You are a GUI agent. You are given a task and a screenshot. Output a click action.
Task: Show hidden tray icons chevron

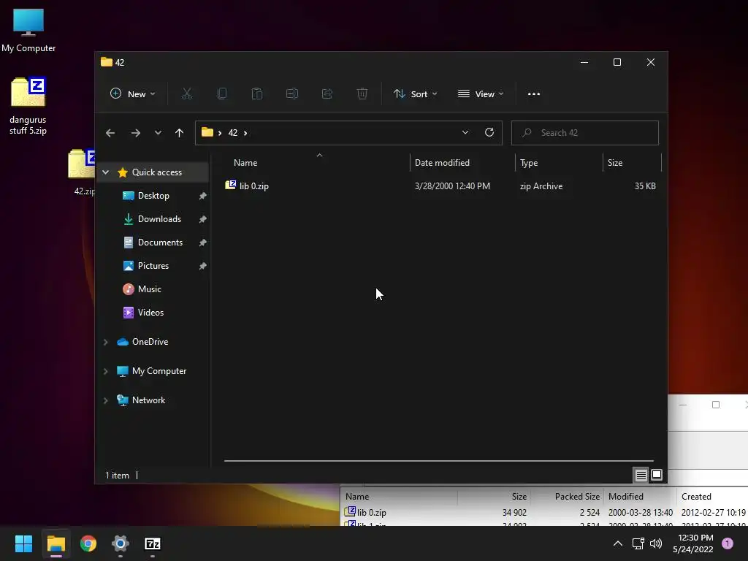click(618, 543)
